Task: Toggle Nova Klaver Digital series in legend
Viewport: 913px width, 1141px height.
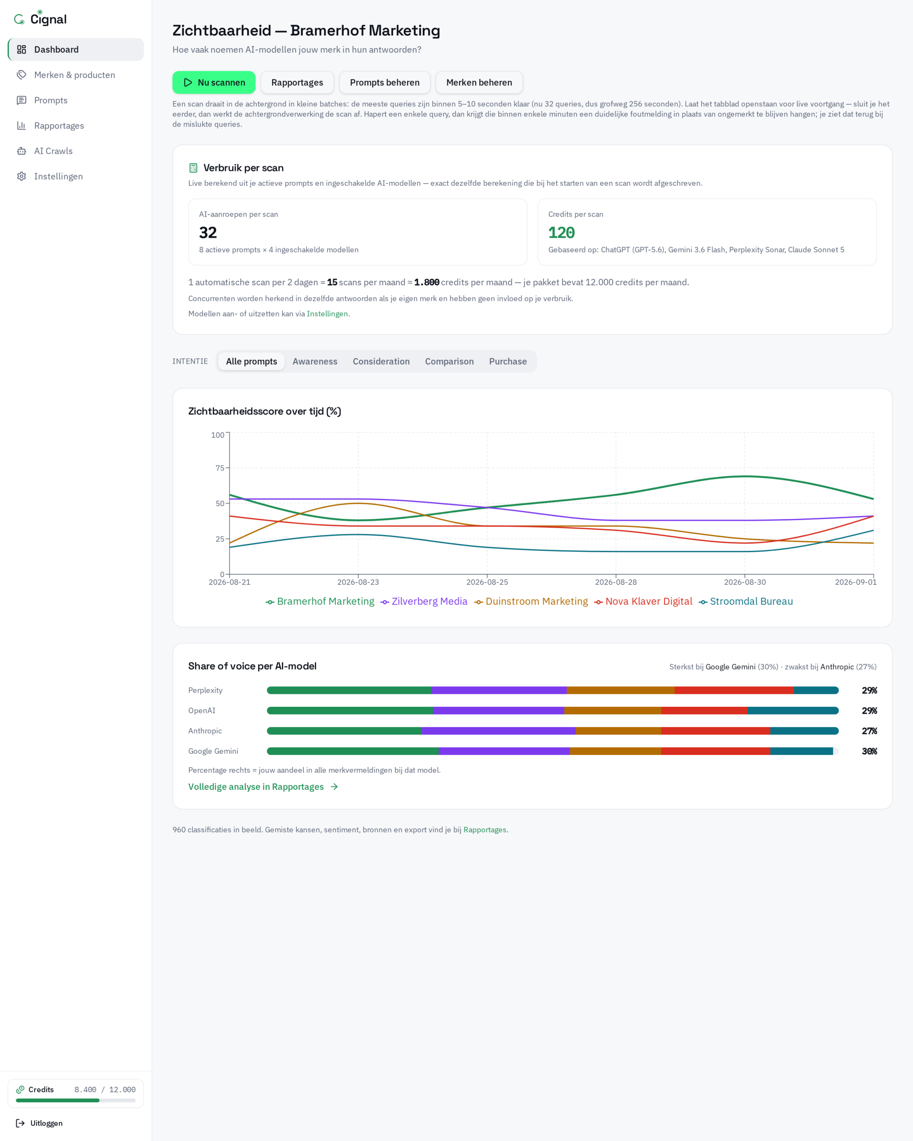Action: pos(643,602)
